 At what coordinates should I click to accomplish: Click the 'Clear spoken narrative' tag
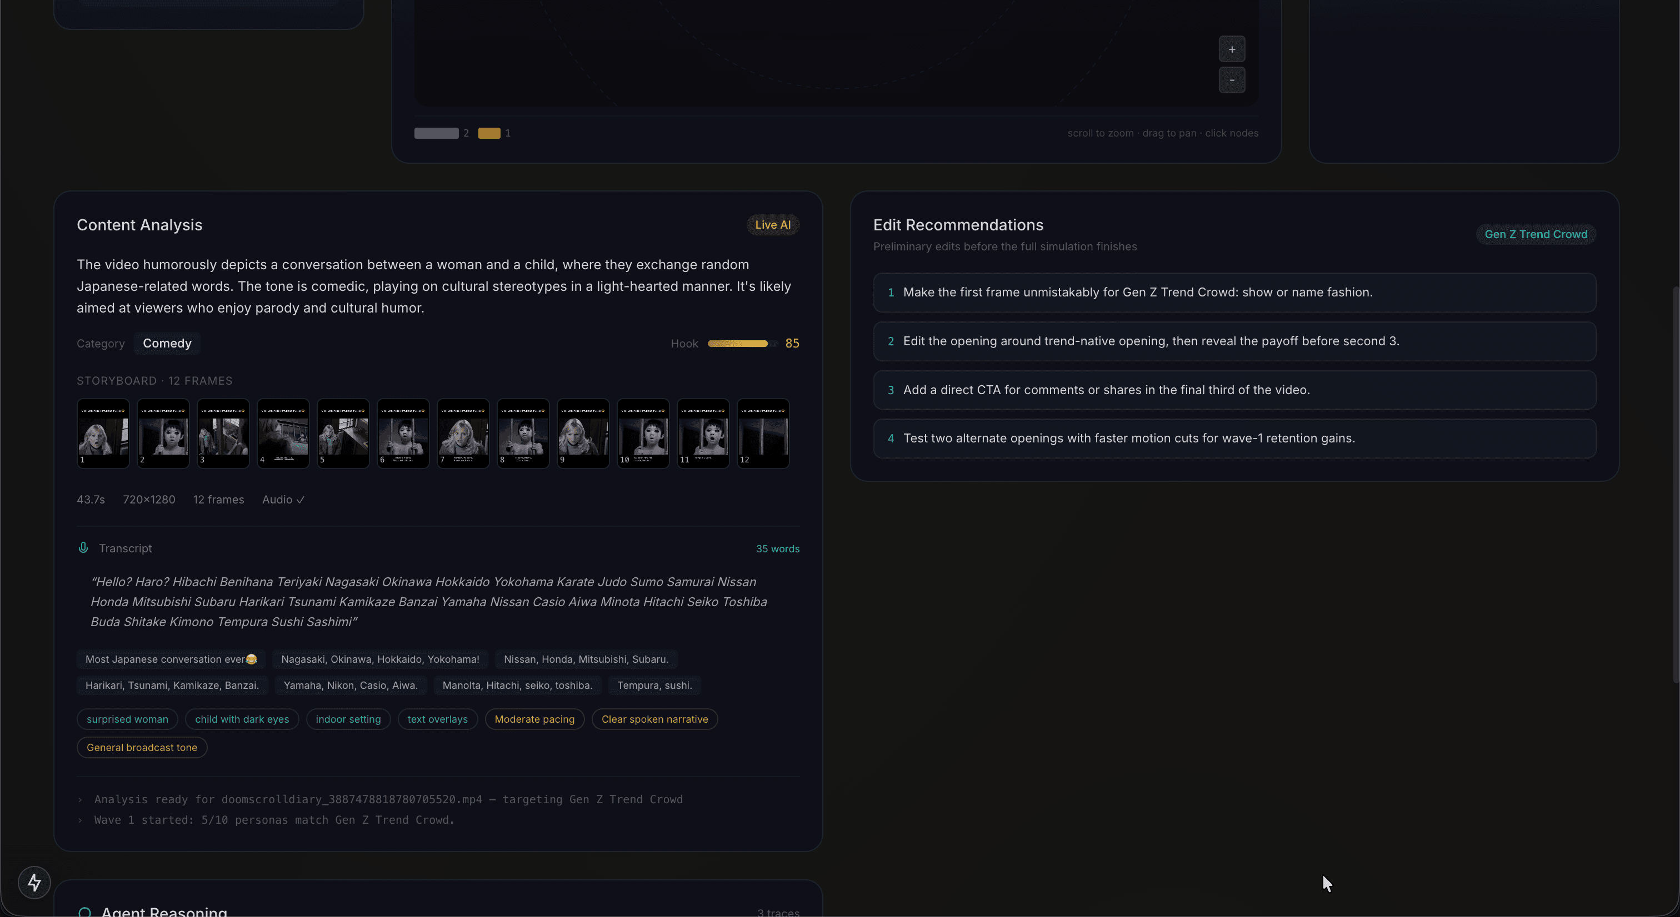tap(654, 719)
